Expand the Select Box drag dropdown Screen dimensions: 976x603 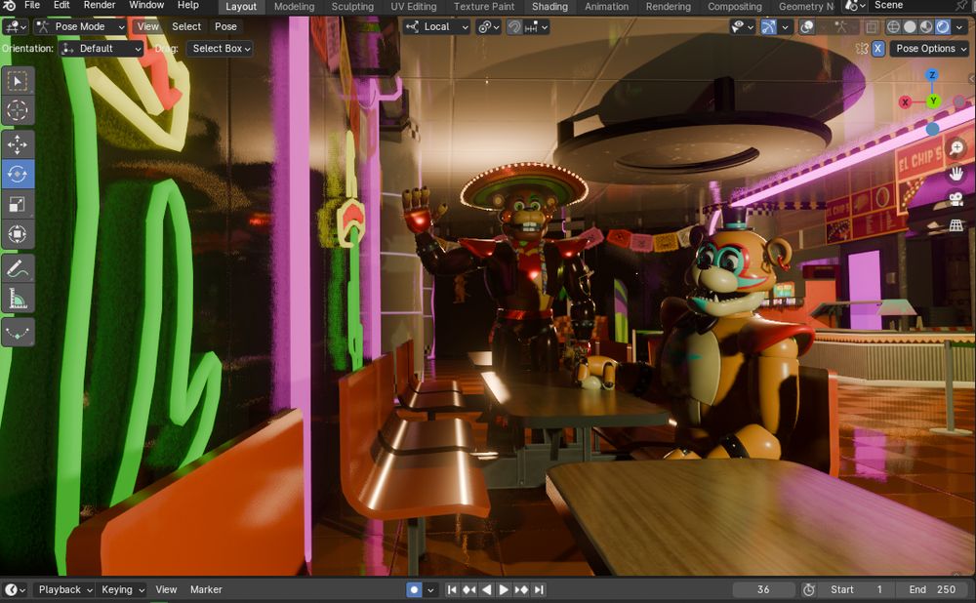point(221,49)
